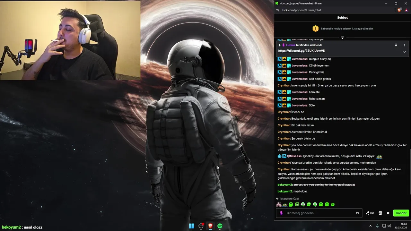Screen dimensions: 411x231
Task: Insert the last small green emote
Action: tap(333, 204)
